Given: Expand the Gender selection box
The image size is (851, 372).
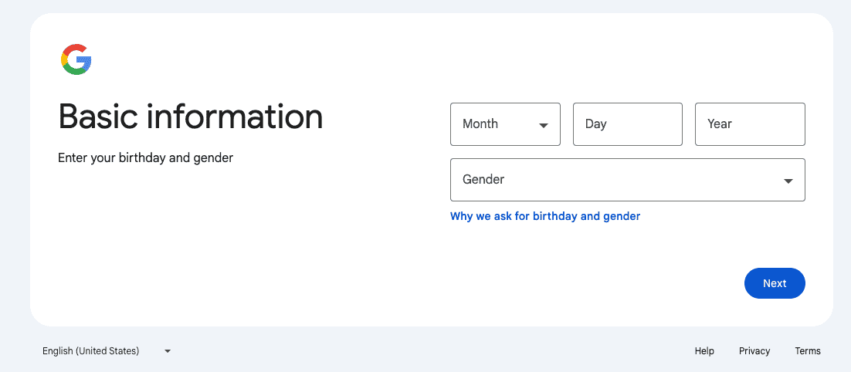Looking at the screenshot, I should [627, 180].
